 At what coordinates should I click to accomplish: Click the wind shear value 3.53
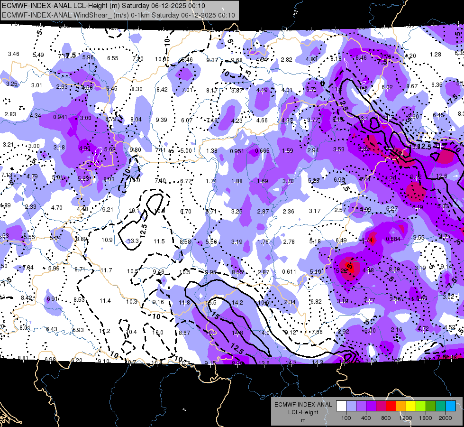[x=339, y=149]
